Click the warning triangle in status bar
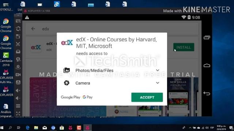This screenshot has height=131, width=234. click(27, 17)
